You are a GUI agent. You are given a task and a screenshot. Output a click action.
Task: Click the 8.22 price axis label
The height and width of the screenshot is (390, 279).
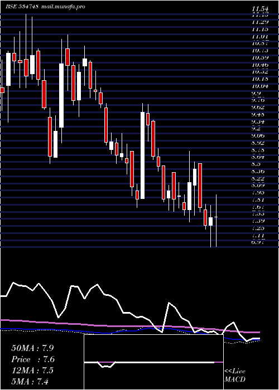pos(258,178)
